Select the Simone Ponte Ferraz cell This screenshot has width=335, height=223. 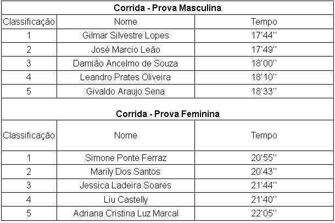tap(125, 158)
